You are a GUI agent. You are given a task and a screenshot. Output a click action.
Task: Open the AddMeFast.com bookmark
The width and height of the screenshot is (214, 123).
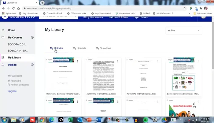[x=164, y=13]
